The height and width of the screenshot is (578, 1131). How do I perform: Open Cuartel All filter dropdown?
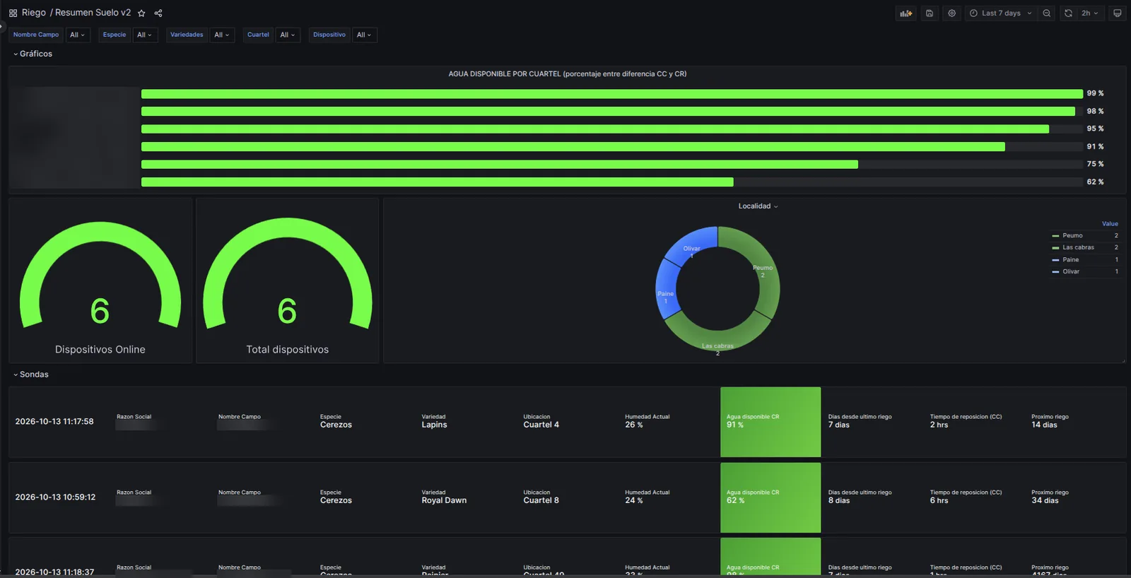point(288,35)
